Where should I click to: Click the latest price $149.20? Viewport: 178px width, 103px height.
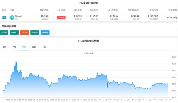tap(44, 16)
